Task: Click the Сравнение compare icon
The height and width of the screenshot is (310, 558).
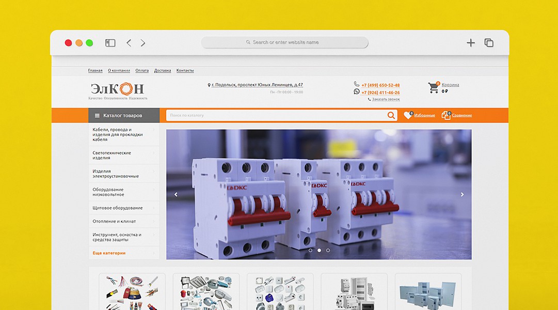Action: coord(446,116)
